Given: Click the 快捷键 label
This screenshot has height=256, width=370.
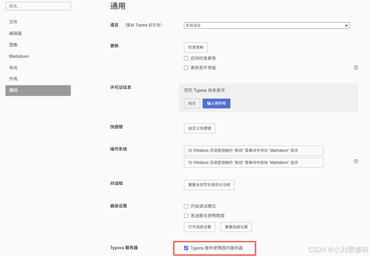Looking at the screenshot, I should tap(116, 127).
